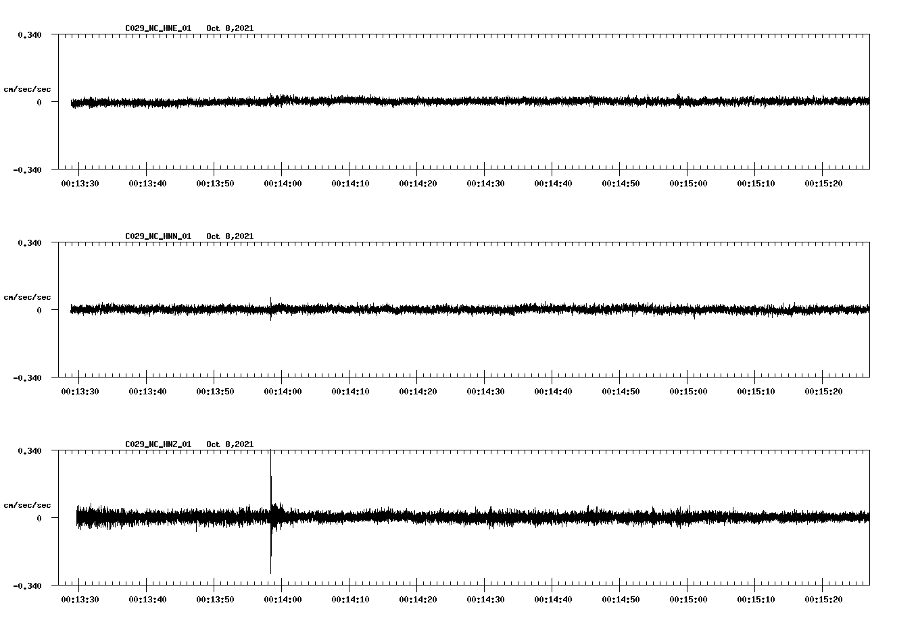Click the 00:13:40 time label under HNN plot
The width and height of the screenshot is (918, 624).
pos(147,392)
